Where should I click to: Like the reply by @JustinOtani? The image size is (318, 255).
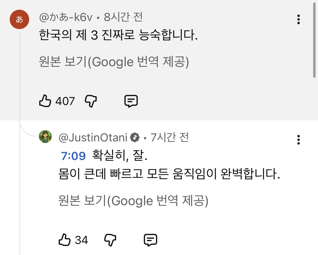coord(64,240)
